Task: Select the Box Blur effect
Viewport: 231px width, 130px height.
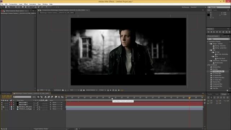Action: tap(215, 69)
